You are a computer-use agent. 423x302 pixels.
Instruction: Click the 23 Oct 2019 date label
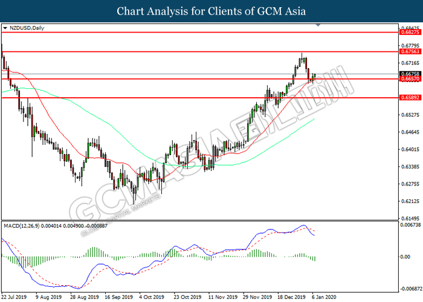(186, 297)
